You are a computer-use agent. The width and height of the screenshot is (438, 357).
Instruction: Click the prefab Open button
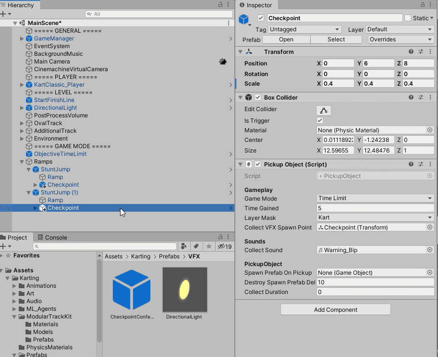tap(286, 39)
